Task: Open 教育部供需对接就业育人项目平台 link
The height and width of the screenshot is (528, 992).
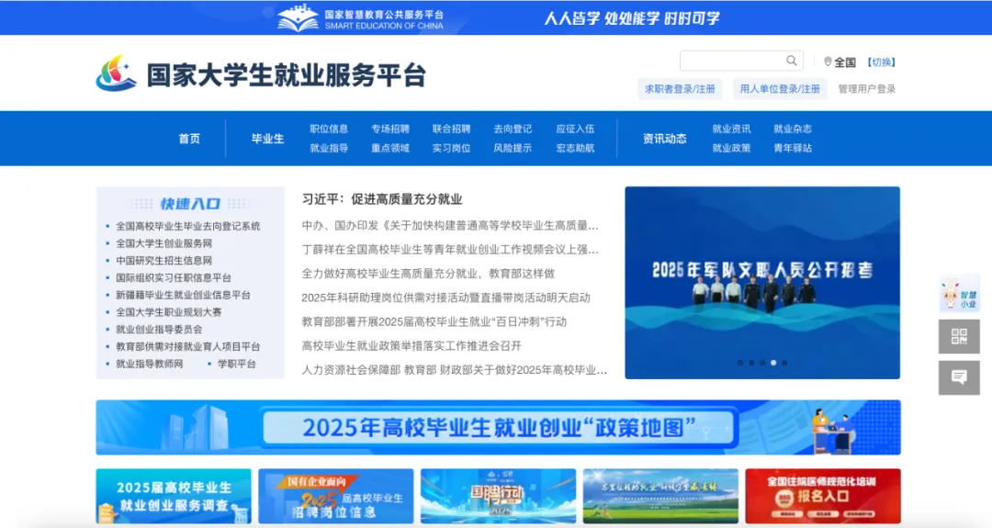Action: (x=188, y=346)
